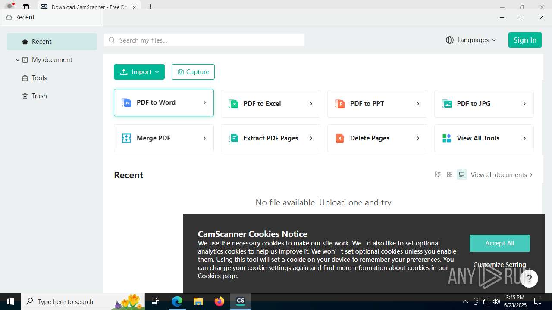The image size is (552, 310).
Task: Open Task View on the taskbar
Action: tap(156, 301)
